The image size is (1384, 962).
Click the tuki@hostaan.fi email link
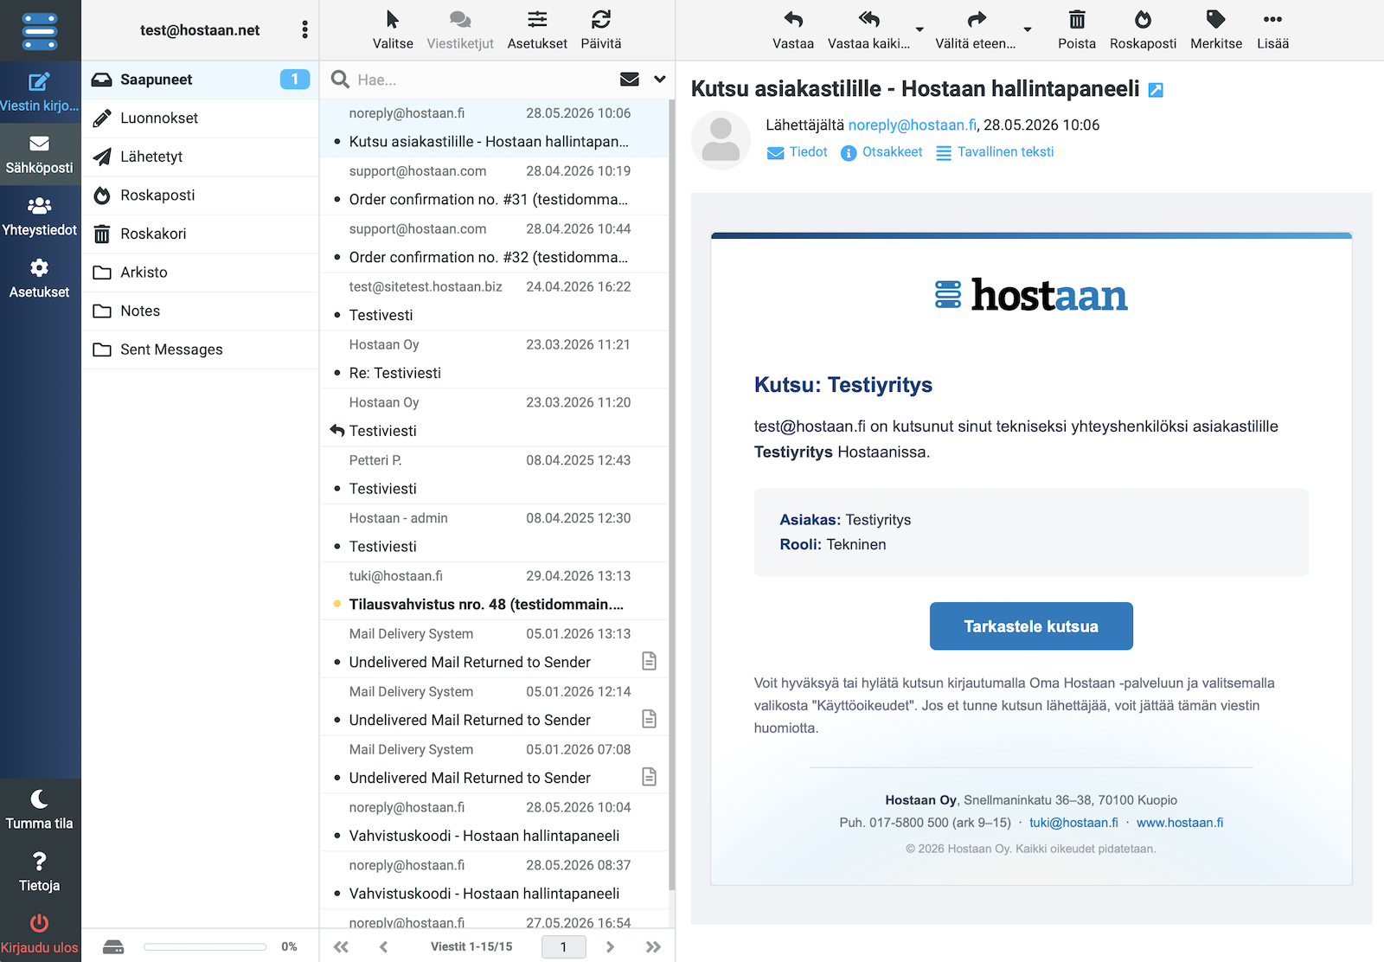[1073, 823]
